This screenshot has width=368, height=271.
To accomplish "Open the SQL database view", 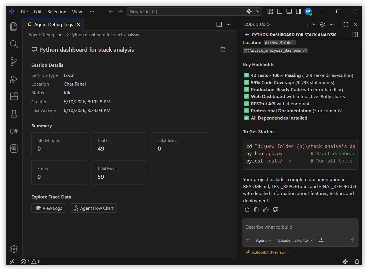I will pyautogui.click(x=14, y=149).
